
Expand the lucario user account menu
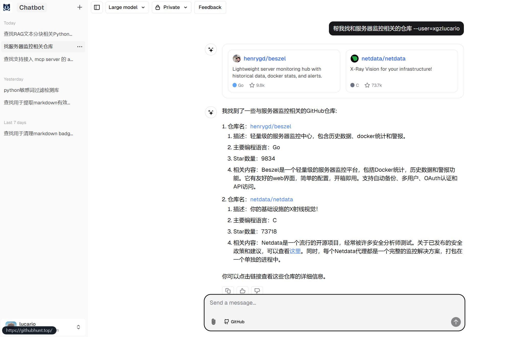point(78,327)
